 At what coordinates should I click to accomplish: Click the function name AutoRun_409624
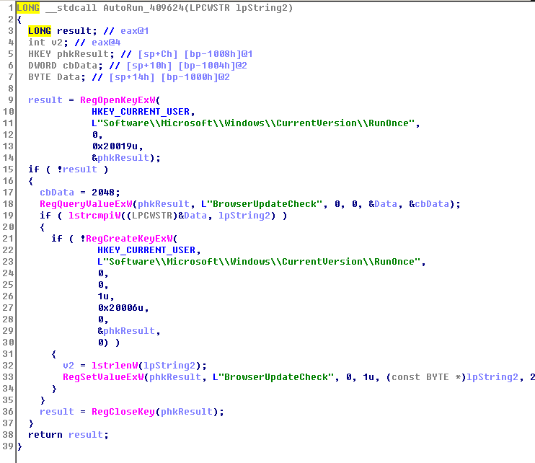(143, 8)
